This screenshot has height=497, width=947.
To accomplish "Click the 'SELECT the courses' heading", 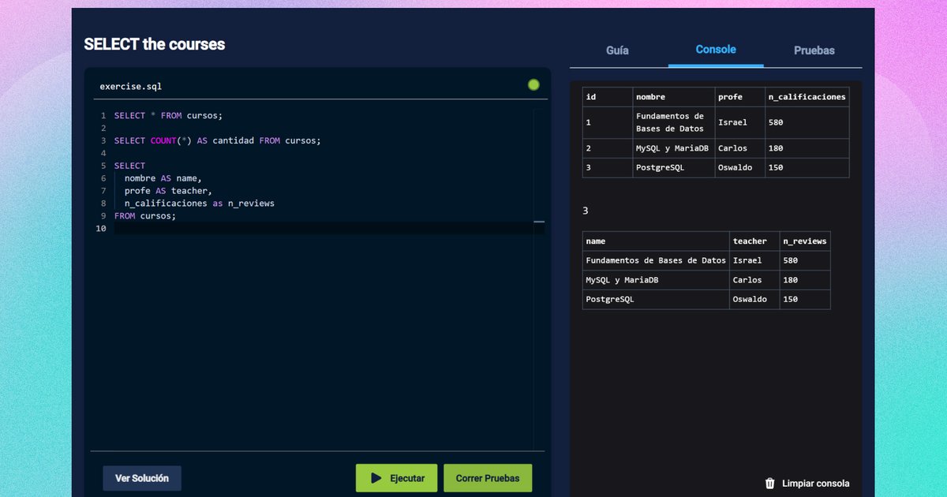I will tap(155, 44).
